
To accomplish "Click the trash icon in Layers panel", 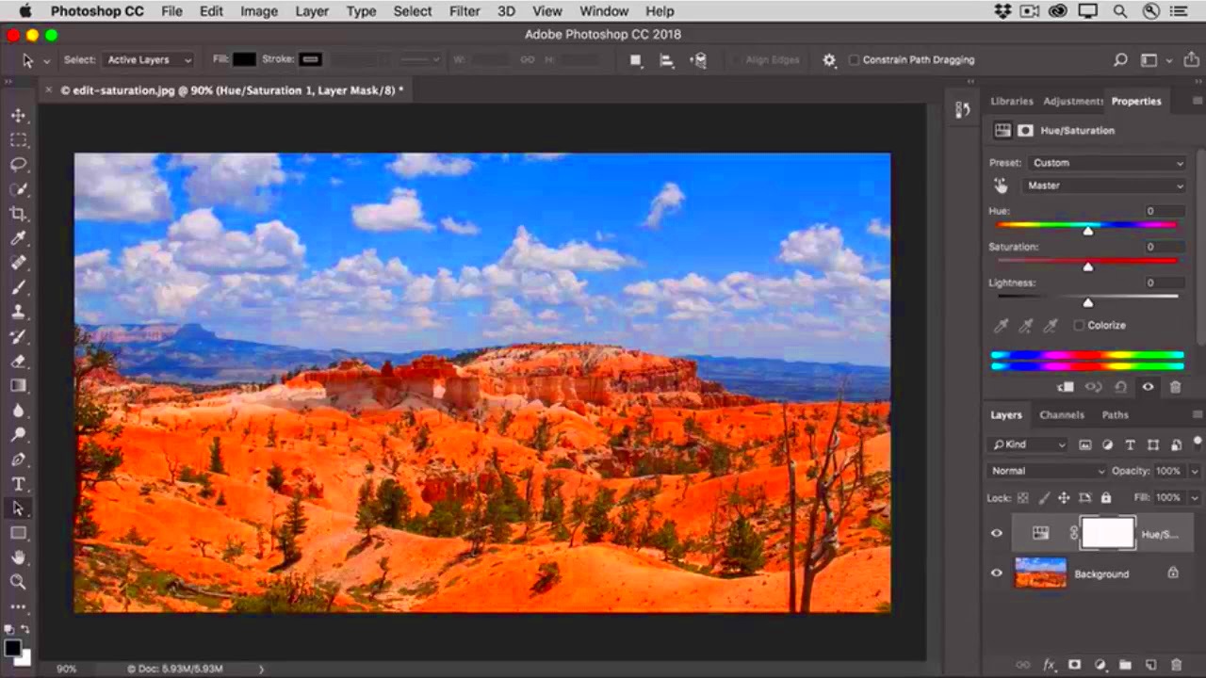I will point(1176,666).
